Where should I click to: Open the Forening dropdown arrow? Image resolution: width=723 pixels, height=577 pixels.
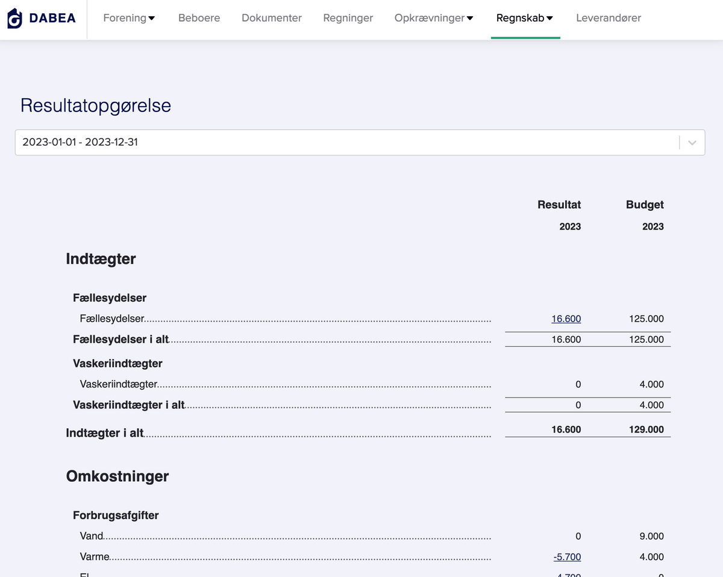coord(152,18)
